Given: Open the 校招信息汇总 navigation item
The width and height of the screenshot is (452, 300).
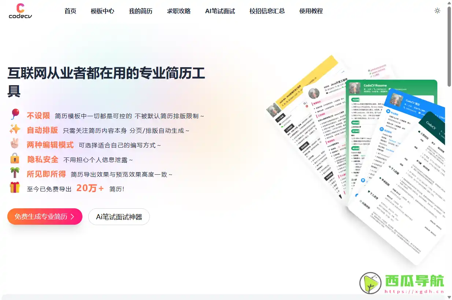Looking at the screenshot, I should 267,11.
